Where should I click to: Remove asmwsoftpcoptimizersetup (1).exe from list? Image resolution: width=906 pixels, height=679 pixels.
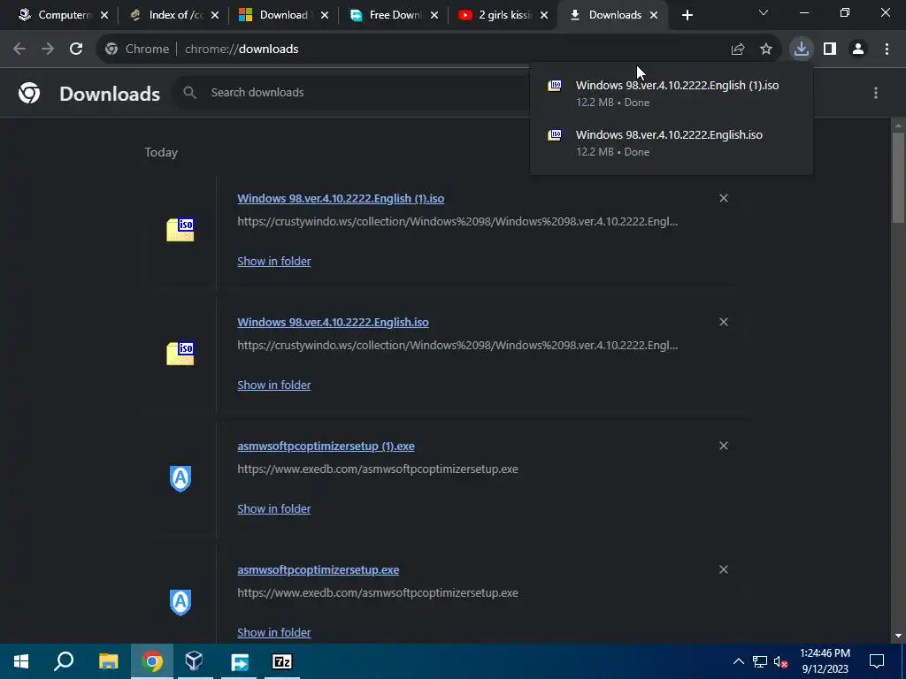point(724,446)
